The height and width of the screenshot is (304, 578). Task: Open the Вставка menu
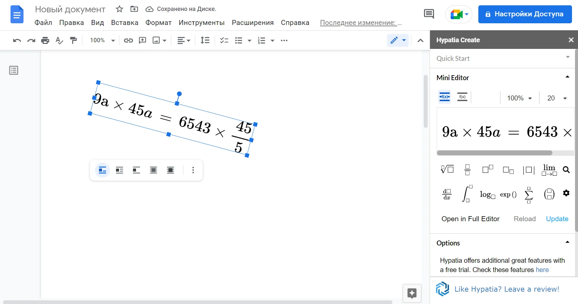[124, 23]
